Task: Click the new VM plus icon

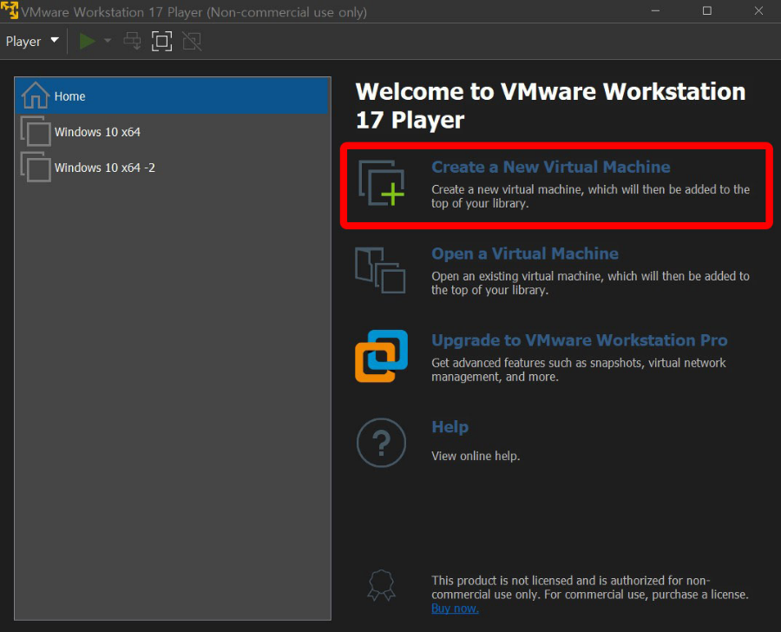Action: 382,183
